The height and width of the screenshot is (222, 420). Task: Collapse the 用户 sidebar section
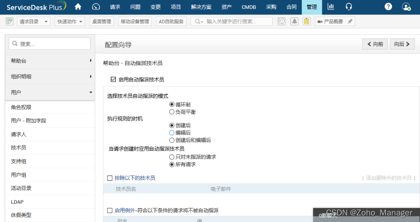pos(50,92)
